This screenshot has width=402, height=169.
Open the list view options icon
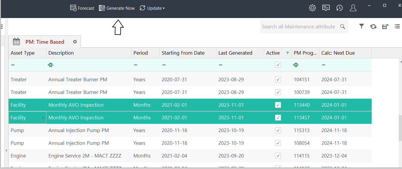coord(397,27)
